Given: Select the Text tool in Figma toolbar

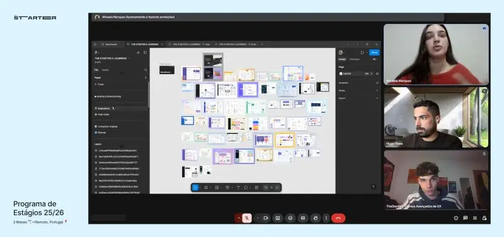Looking at the screenshot, I should [x=238, y=187].
